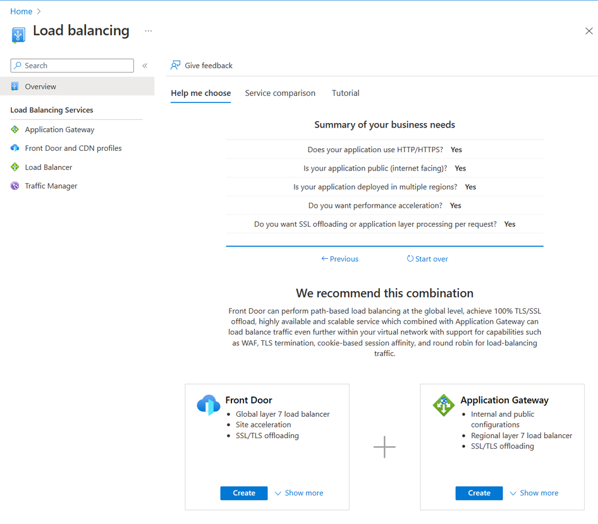Open Application Gateway from the sidebar
This screenshot has height=524, width=598.
(x=59, y=129)
